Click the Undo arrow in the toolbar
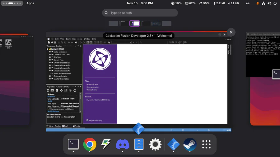280x157 pixels. (69, 43)
